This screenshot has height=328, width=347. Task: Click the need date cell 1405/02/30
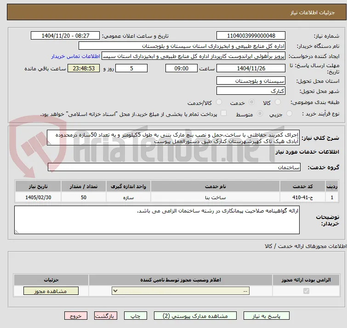click(x=38, y=197)
